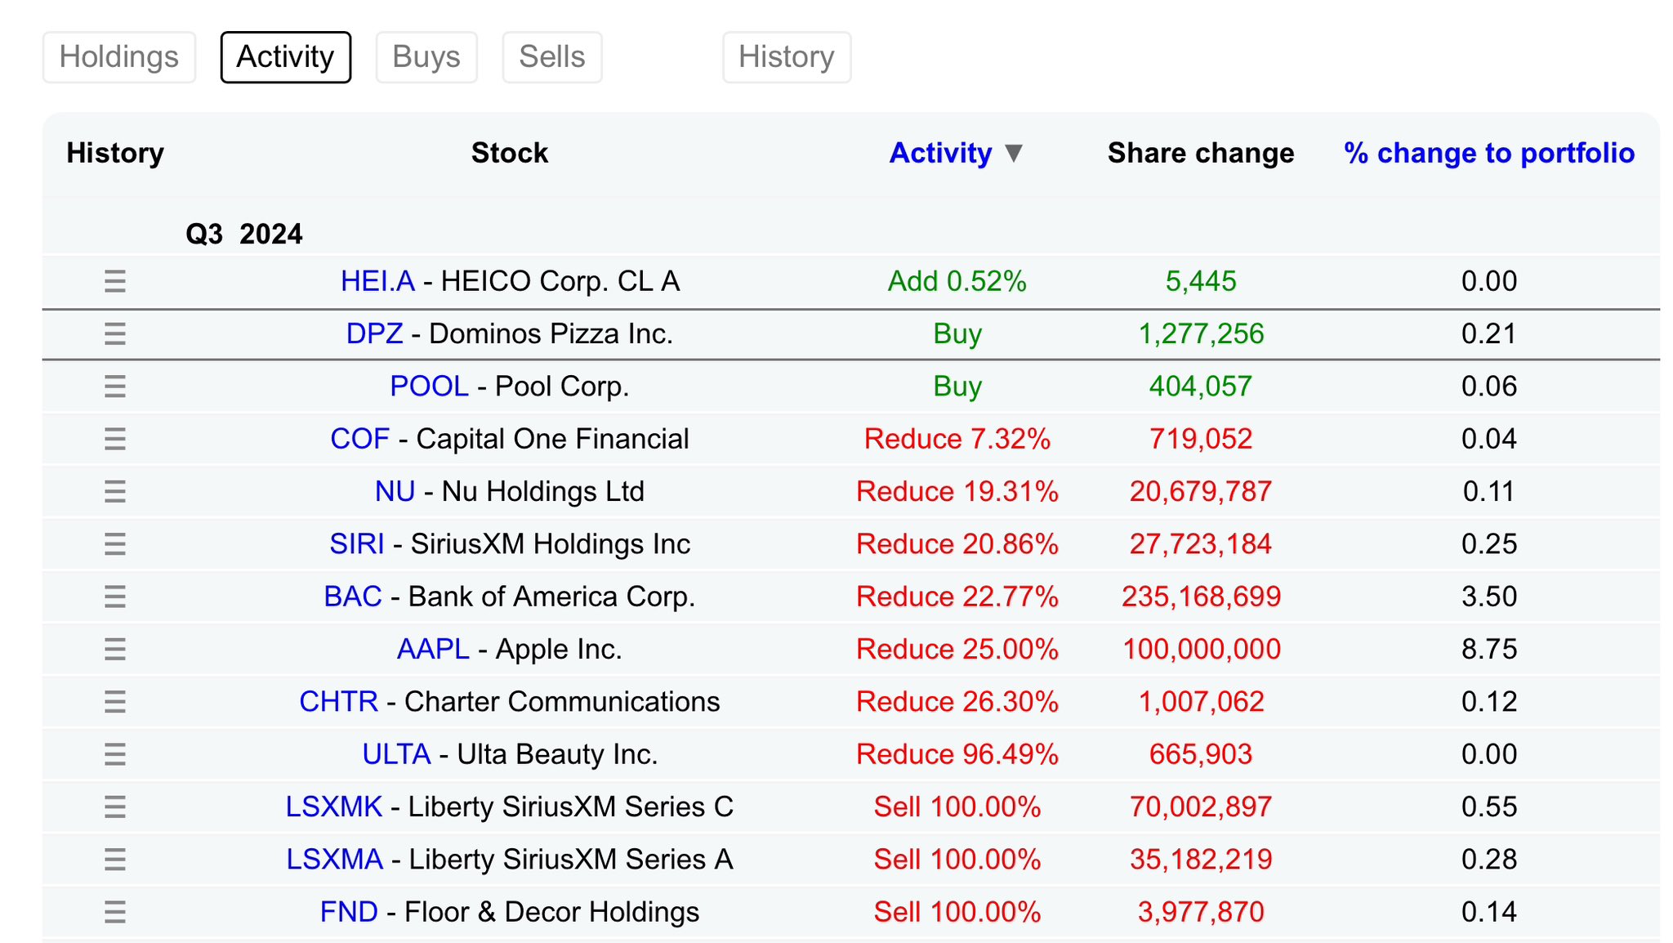Click 'Reduce 7.32%' activity cell
Image resolution: width=1673 pixels, height=943 pixels.
pyautogui.click(x=957, y=439)
